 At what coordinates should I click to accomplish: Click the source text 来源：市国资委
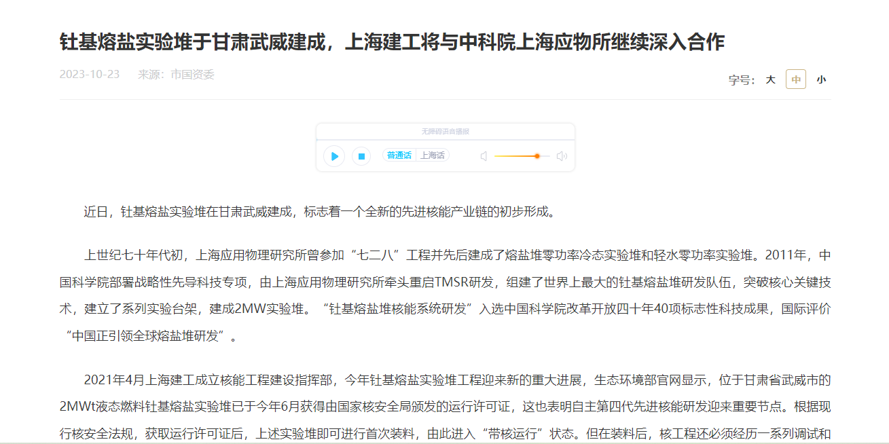(x=176, y=75)
